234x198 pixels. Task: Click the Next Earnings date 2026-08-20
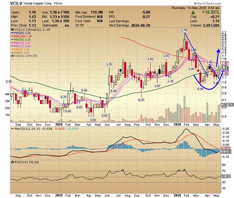pyautogui.click(x=140, y=25)
